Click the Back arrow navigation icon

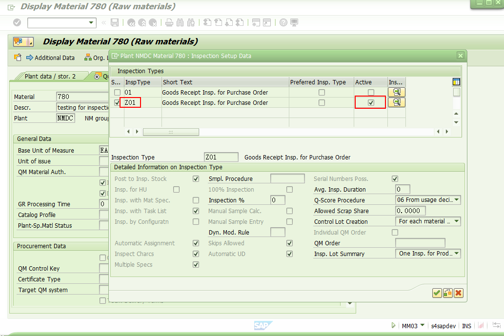(x=131, y=22)
